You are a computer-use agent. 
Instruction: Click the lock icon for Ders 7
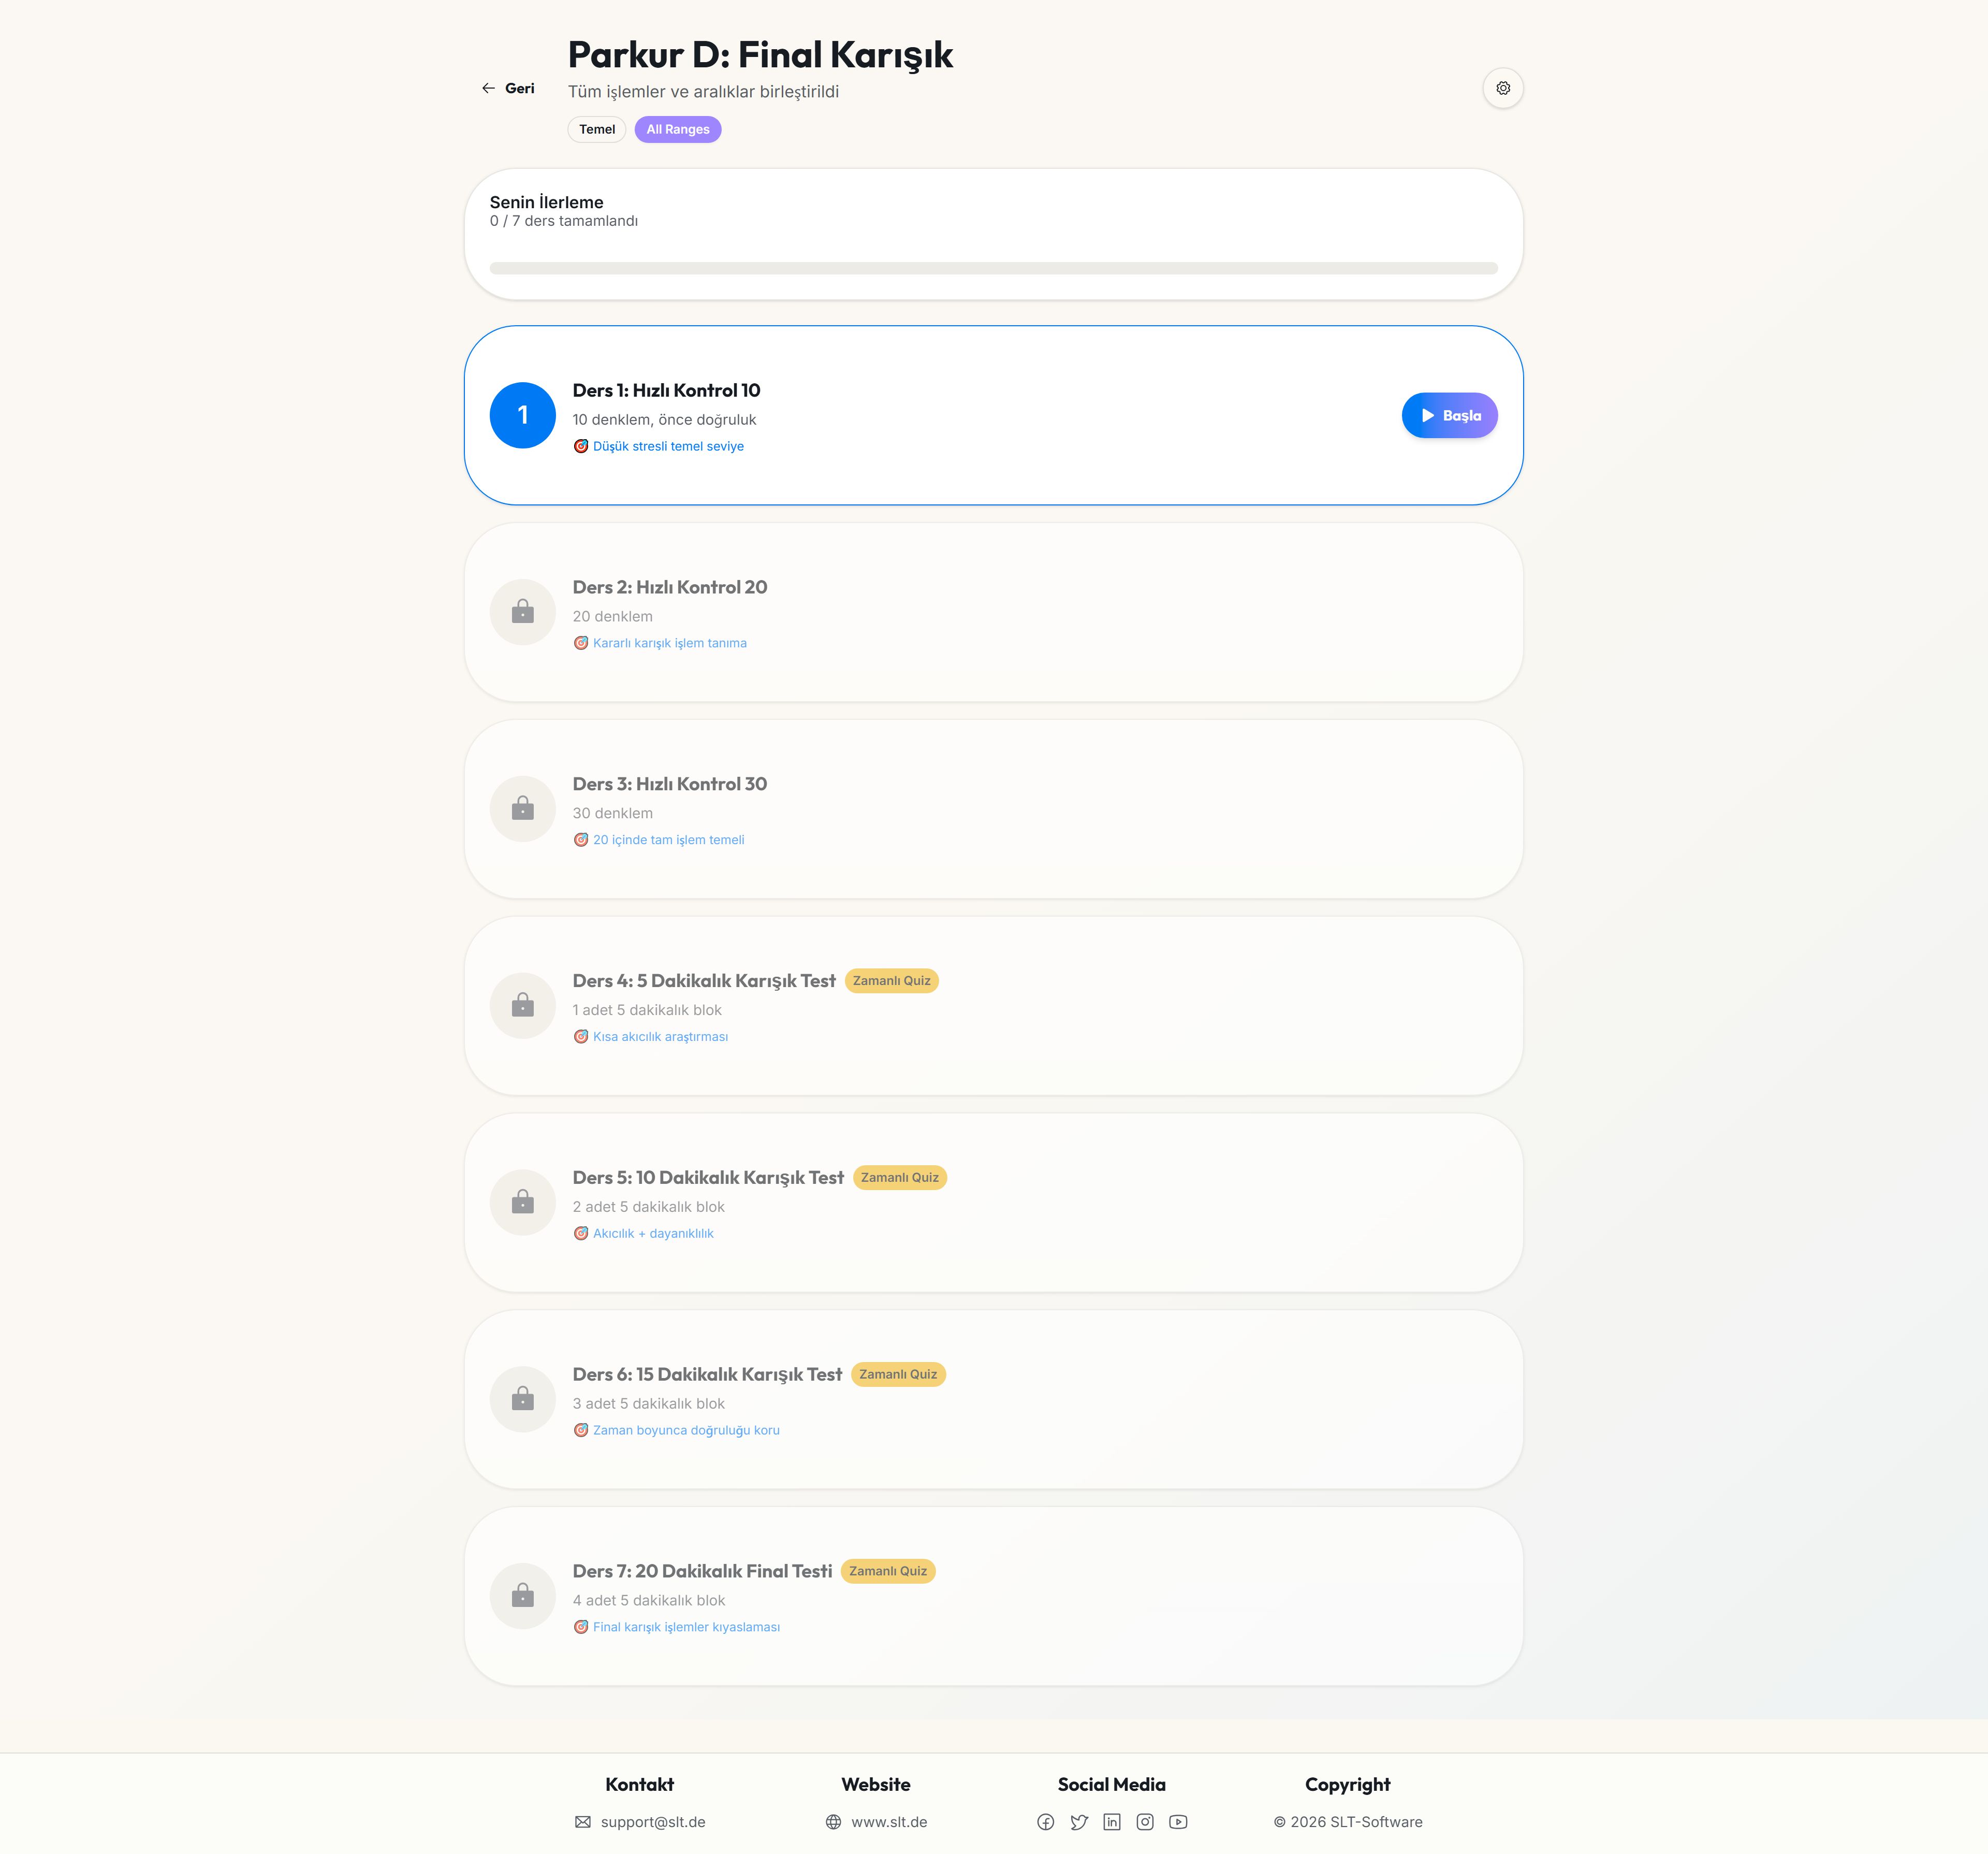(x=522, y=1596)
